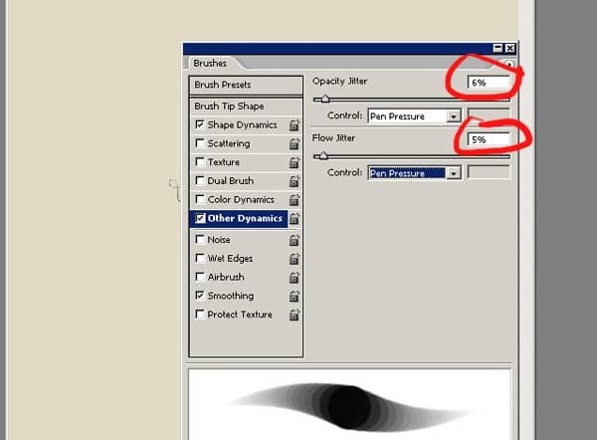The height and width of the screenshot is (440, 597).
Task: Enable the Dual Brush checkbox
Action: (200, 180)
